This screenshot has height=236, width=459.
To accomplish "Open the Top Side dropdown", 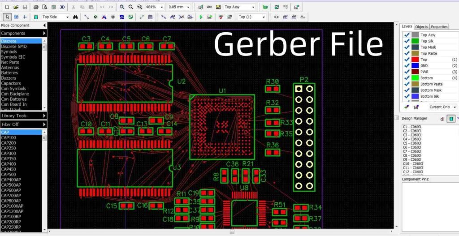I will point(67,17).
